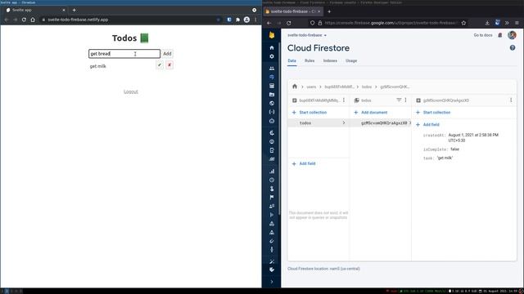Select document gzMScvomQHKQraAgxzX0 in todos list
The height and width of the screenshot is (294, 524).
click(380, 122)
